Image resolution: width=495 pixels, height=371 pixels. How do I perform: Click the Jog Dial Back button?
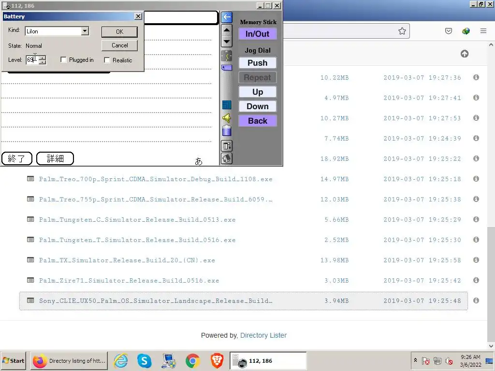[x=257, y=121]
